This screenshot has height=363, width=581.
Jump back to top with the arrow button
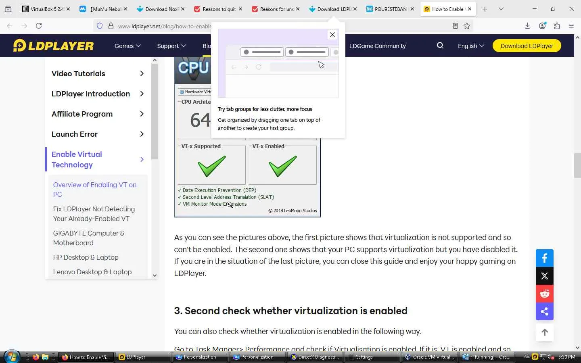pos(545,332)
